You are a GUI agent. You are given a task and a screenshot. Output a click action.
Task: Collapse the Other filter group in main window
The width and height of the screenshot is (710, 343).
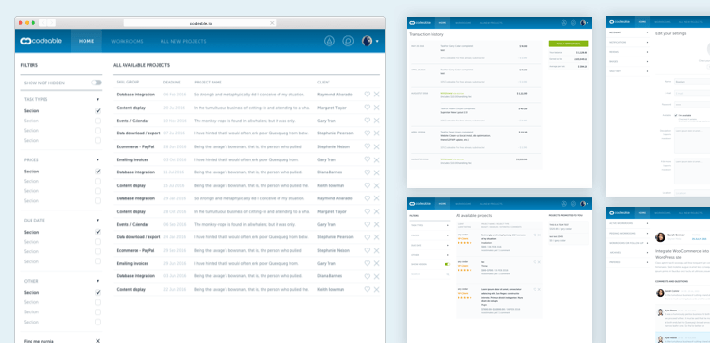click(97, 281)
